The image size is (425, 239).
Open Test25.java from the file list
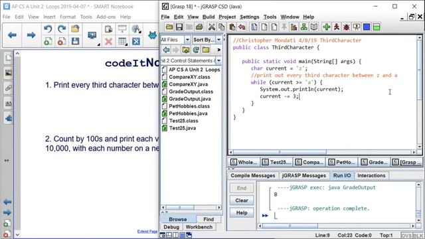point(182,128)
